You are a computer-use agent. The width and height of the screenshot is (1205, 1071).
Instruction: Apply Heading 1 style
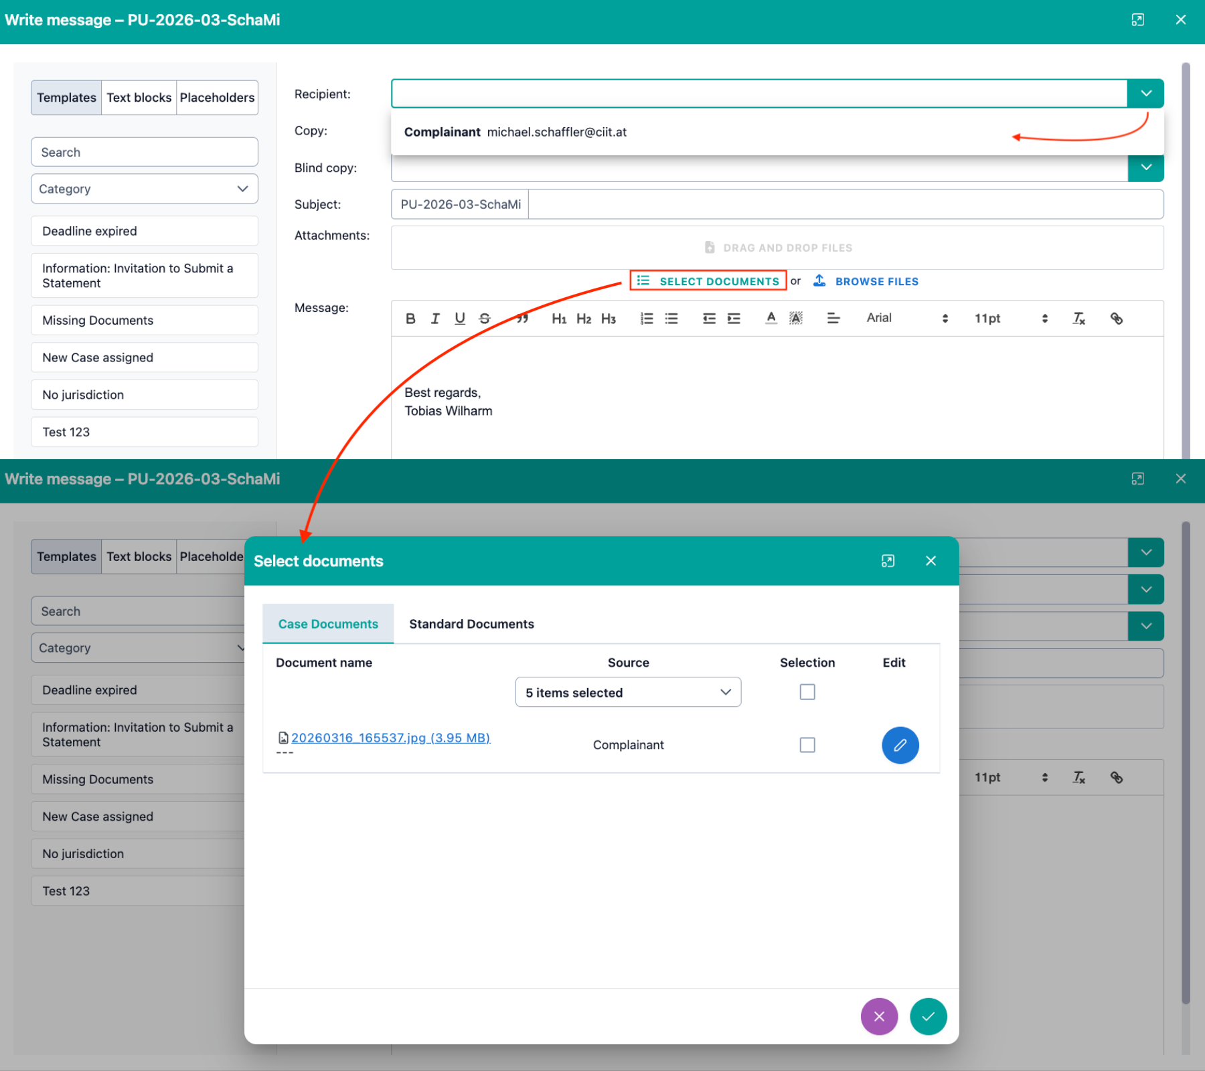(559, 319)
